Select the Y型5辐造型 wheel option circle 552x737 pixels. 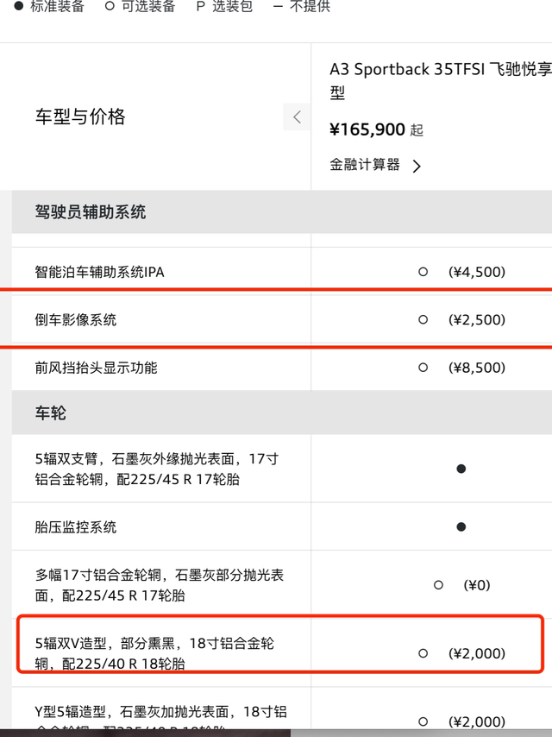(423, 721)
